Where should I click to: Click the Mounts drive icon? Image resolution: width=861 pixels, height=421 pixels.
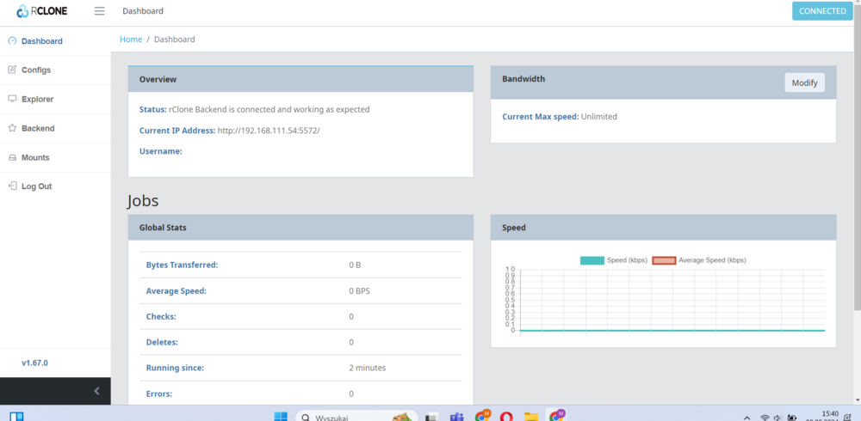pyautogui.click(x=12, y=157)
